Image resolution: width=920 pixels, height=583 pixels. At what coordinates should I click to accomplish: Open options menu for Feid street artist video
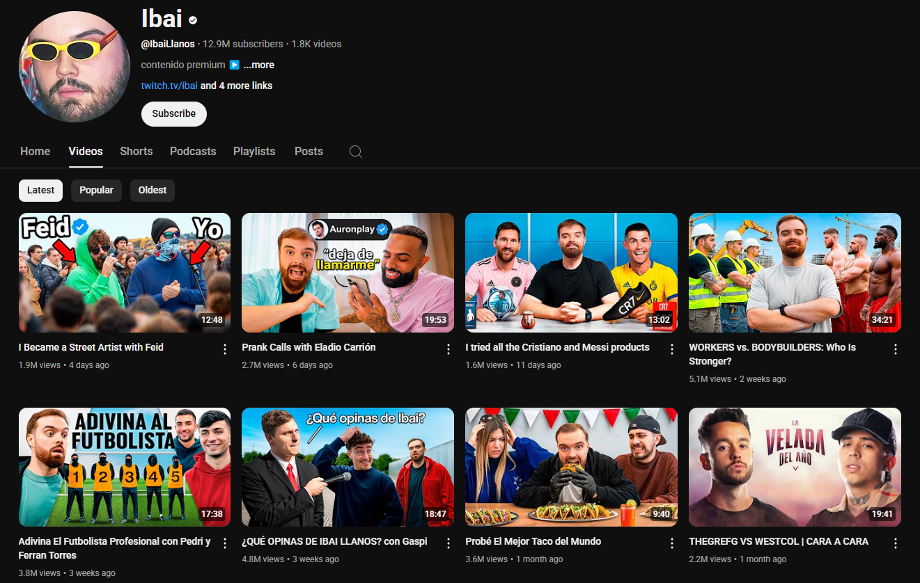coord(225,349)
